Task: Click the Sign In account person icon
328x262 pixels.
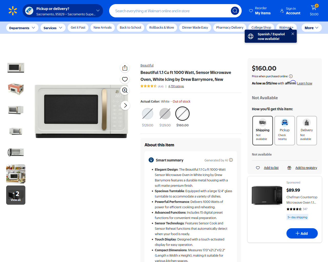Action: point(282,11)
